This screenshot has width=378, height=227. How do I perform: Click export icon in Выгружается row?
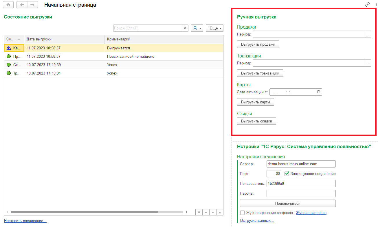pos(9,48)
